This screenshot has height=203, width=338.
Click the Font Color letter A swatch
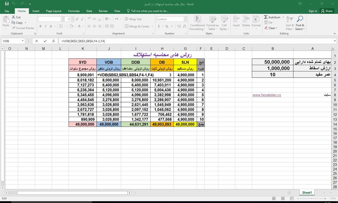point(79,26)
